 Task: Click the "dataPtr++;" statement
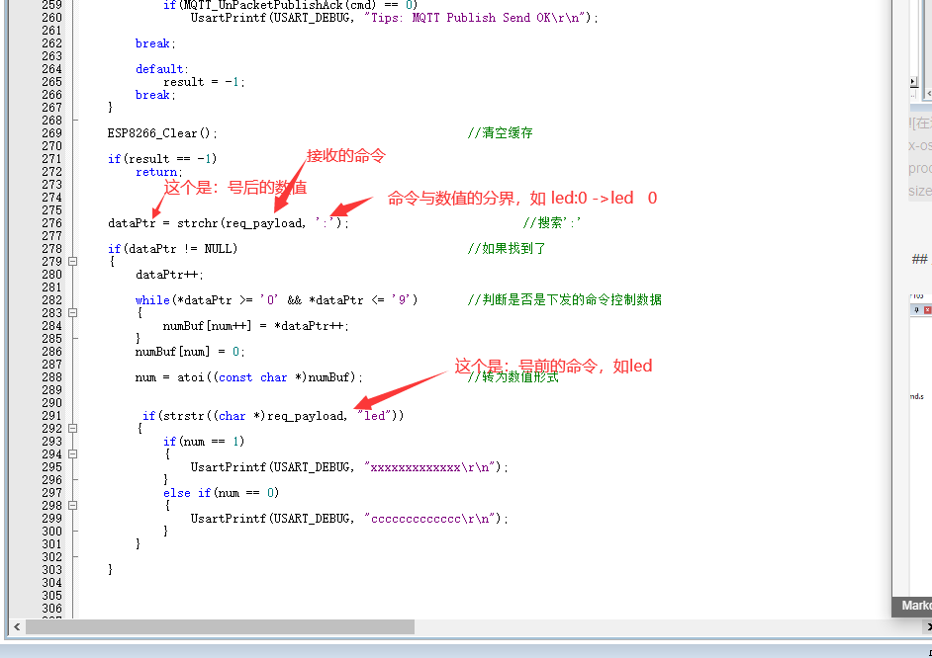[x=169, y=275]
